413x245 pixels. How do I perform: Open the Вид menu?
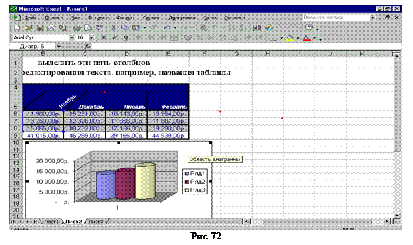pos(76,18)
